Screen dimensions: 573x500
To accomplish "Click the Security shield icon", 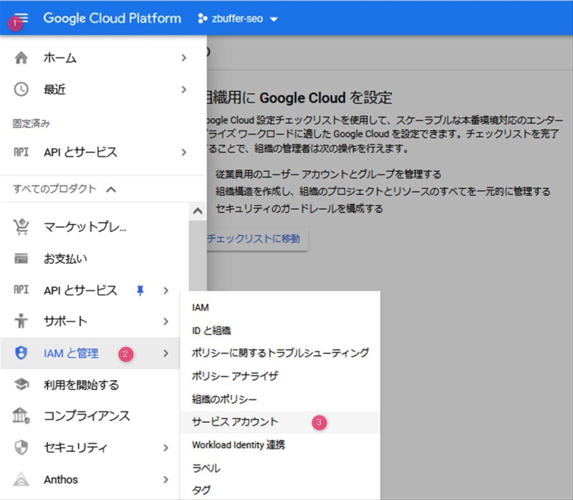I will coord(21,447).
